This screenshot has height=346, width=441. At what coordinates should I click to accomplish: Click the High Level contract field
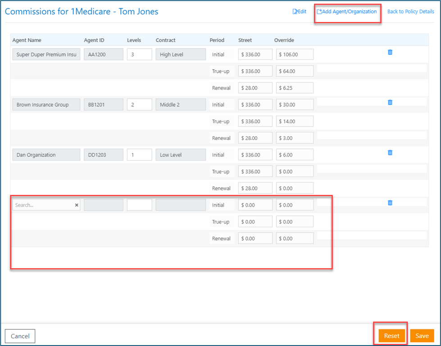pos(181,55)
